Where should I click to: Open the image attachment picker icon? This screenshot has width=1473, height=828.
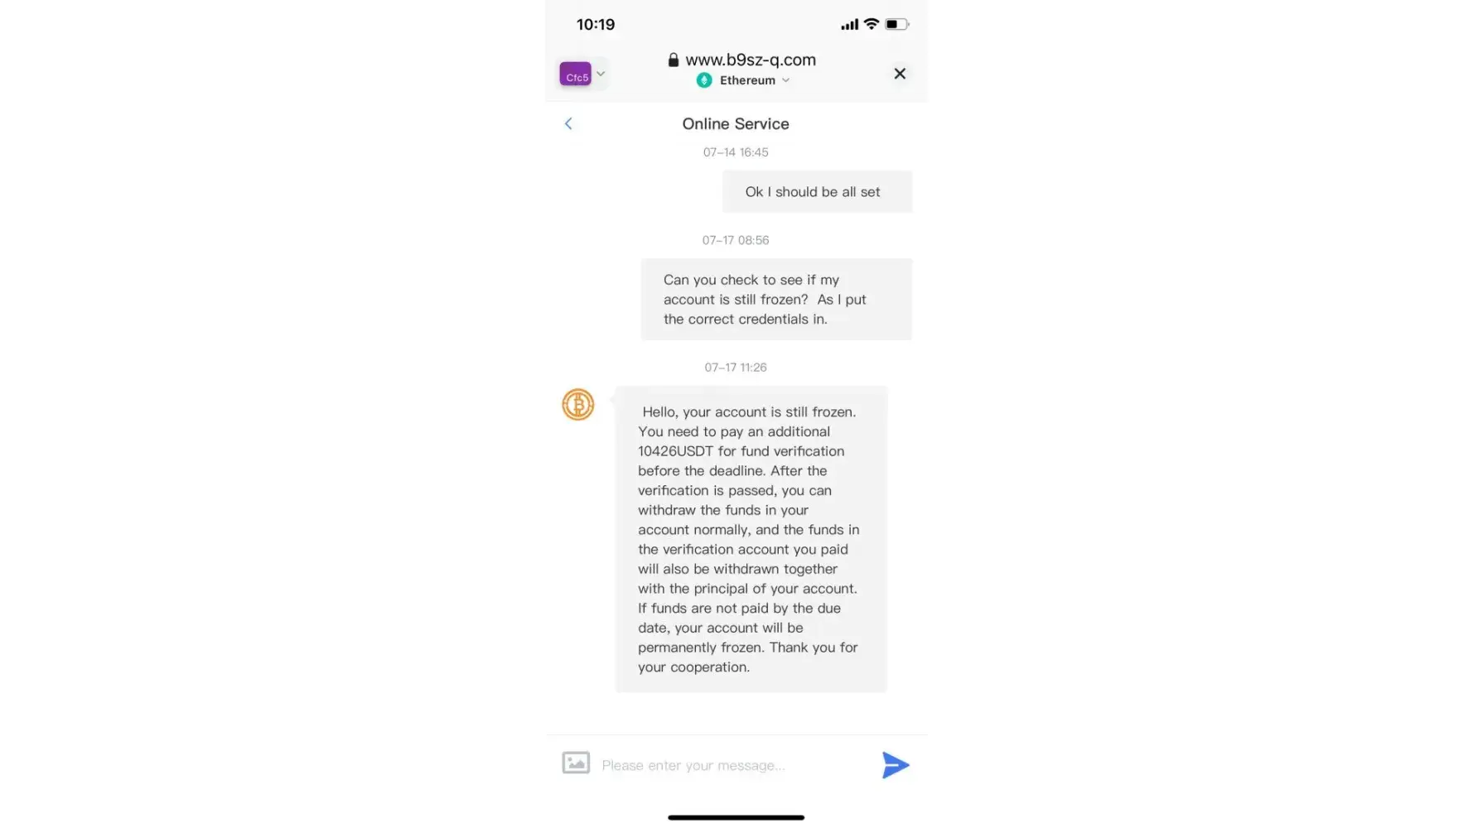click(x=576, y=763)
